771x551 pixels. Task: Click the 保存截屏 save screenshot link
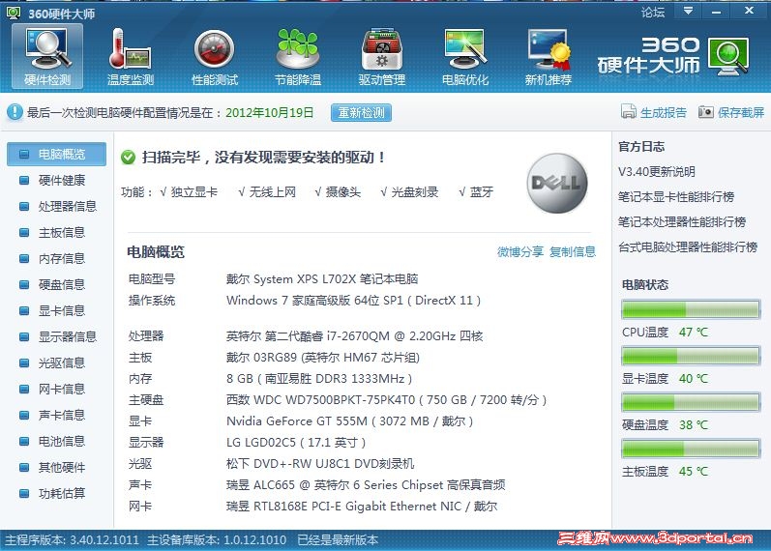tap(740, 112)
